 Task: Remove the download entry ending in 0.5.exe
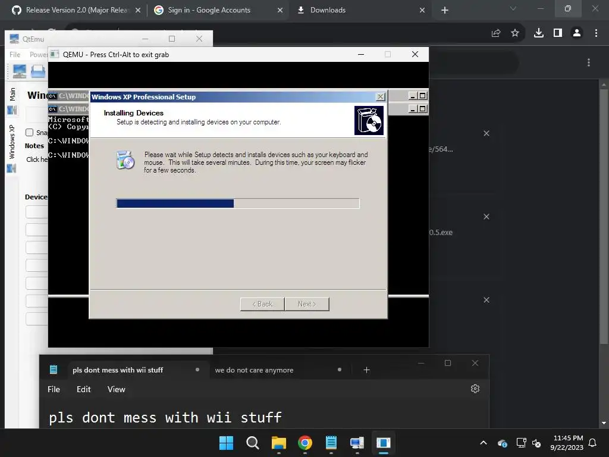click(x=486, y=217)
